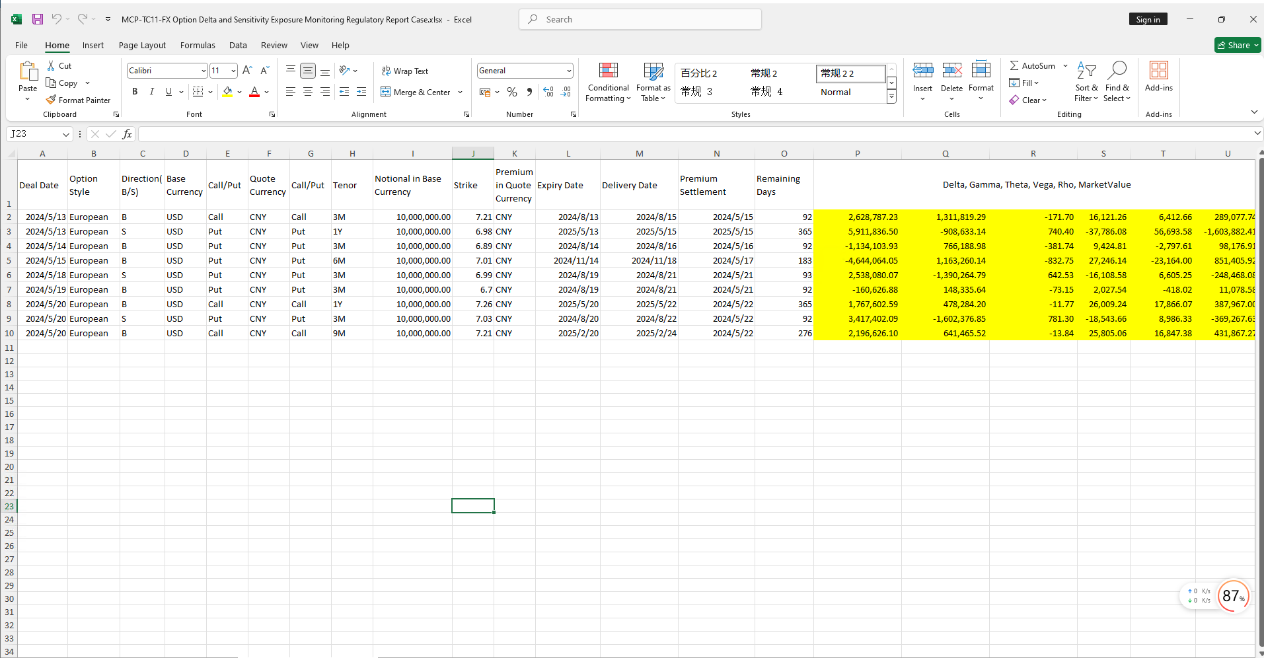Screen dimensions: 1264x658
Task: Click the Sign in button
Action: tap(1148, 19)
